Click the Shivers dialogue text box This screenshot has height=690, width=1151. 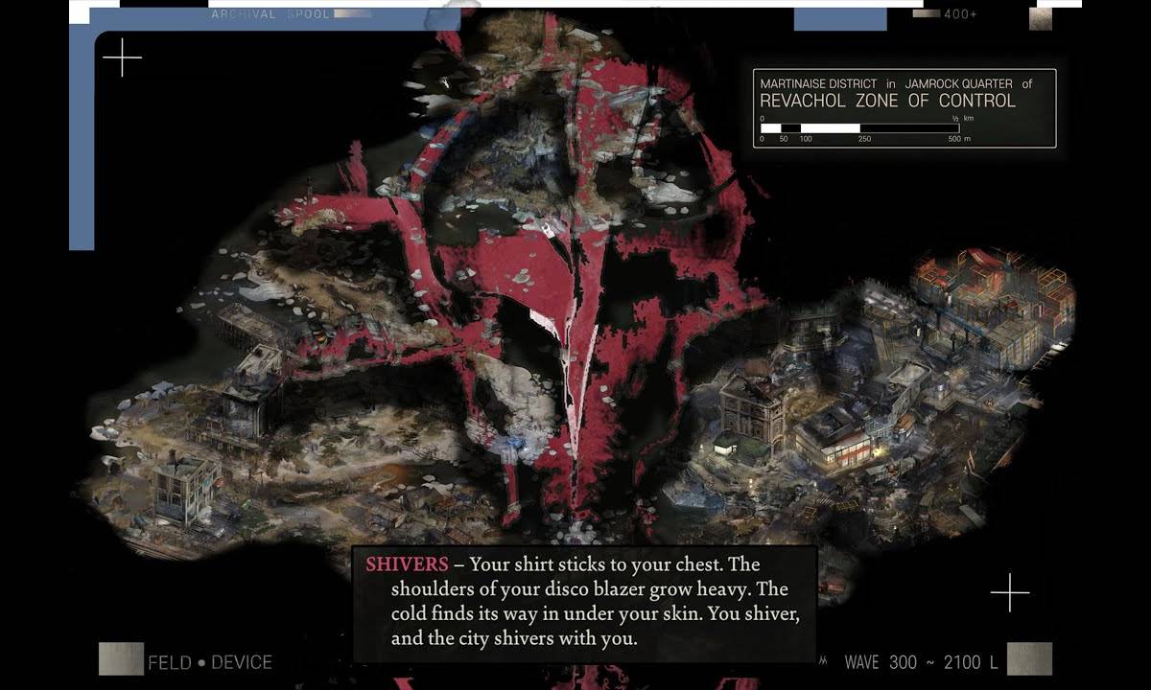[585, 602]
